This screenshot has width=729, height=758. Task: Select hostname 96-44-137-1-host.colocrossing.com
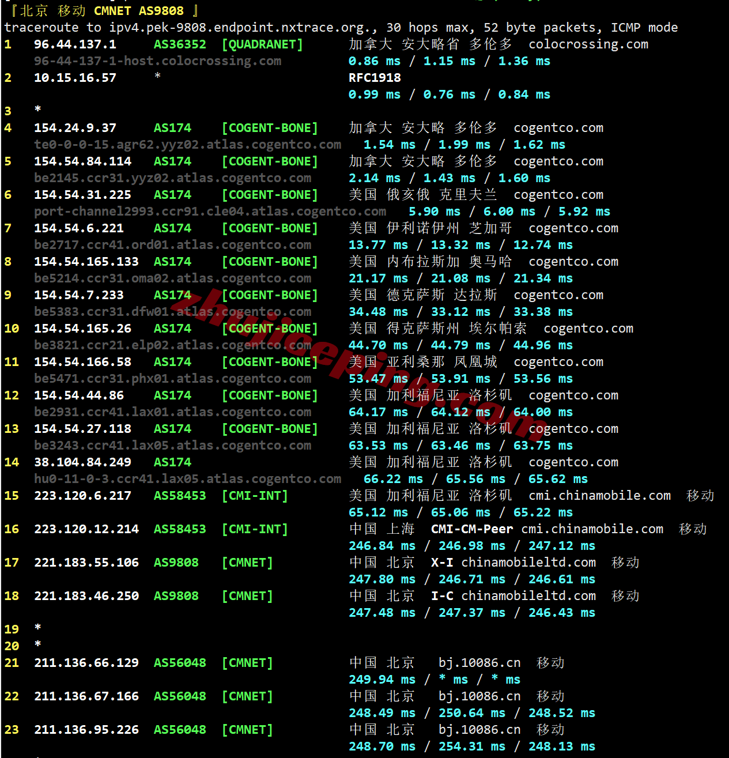pos(157,61)
